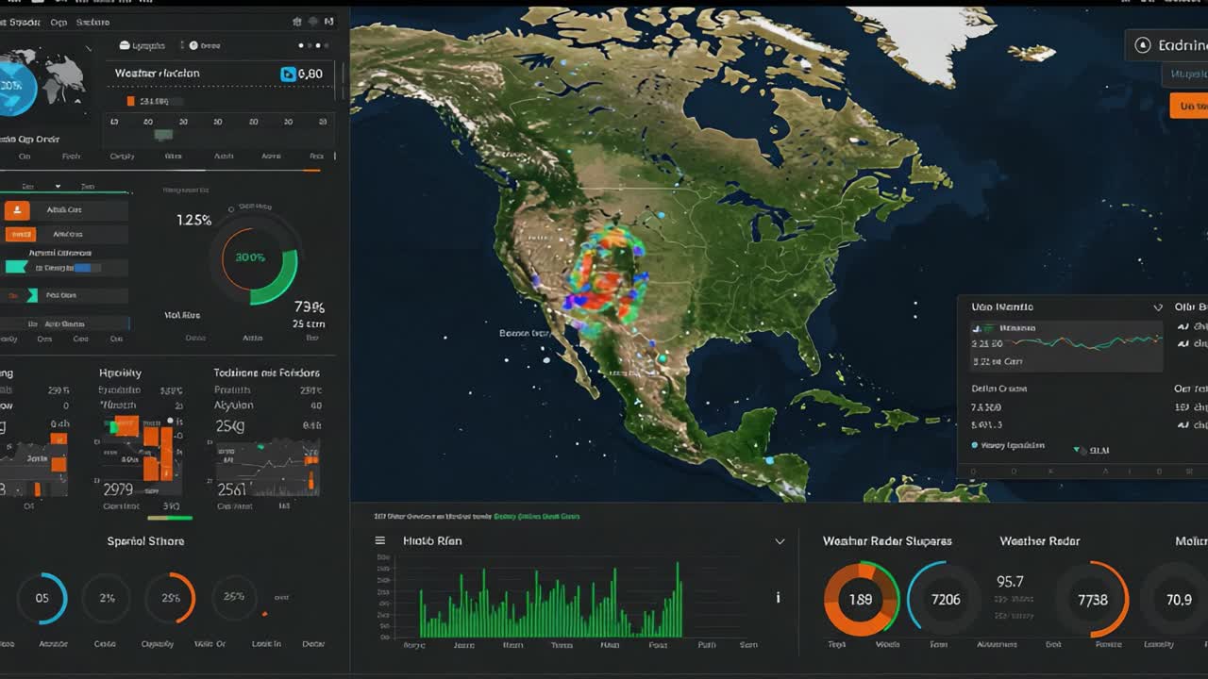Select the orange user profile icon in sidebar
1208x679 pixels.
17,210
